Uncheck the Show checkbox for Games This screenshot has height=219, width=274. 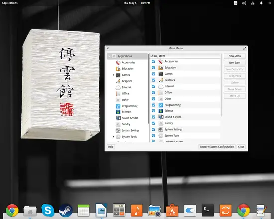tap(153, 74)
